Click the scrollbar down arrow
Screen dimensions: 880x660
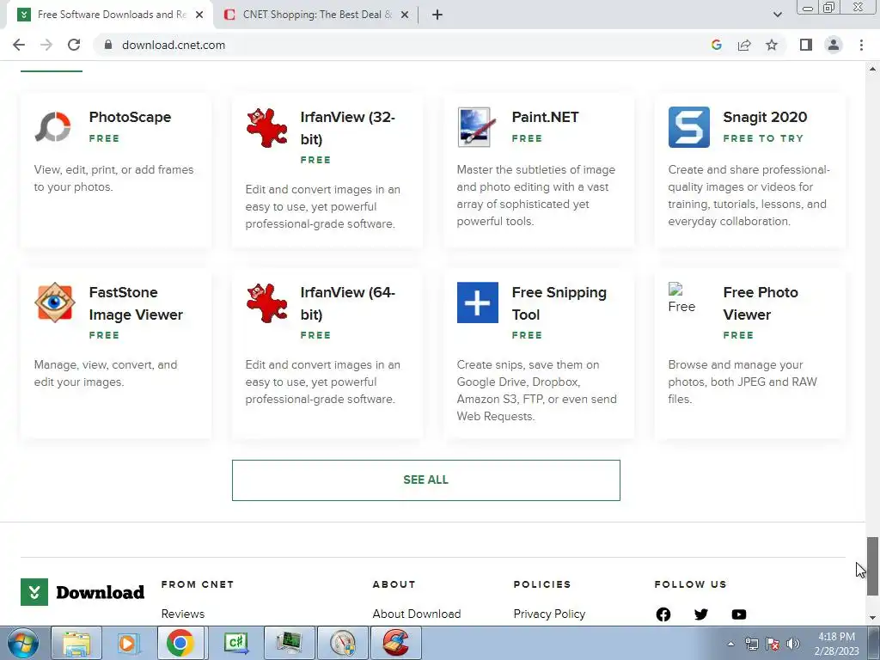[x=872, y=618]
